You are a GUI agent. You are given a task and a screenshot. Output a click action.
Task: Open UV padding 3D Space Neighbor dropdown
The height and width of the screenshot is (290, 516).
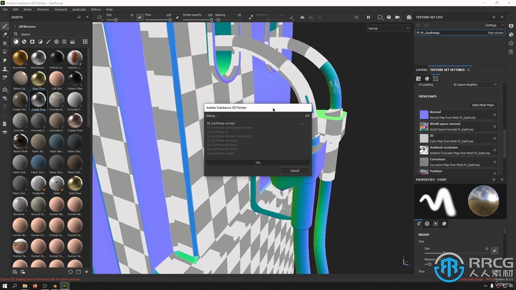pyautogui.click(x=475, y=85)
